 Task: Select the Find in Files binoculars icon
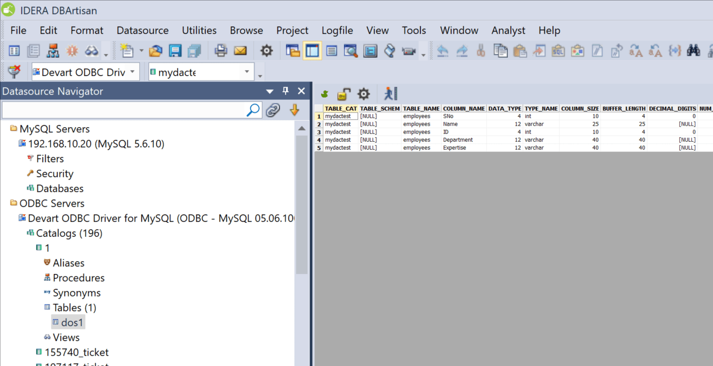click(694, 51)
